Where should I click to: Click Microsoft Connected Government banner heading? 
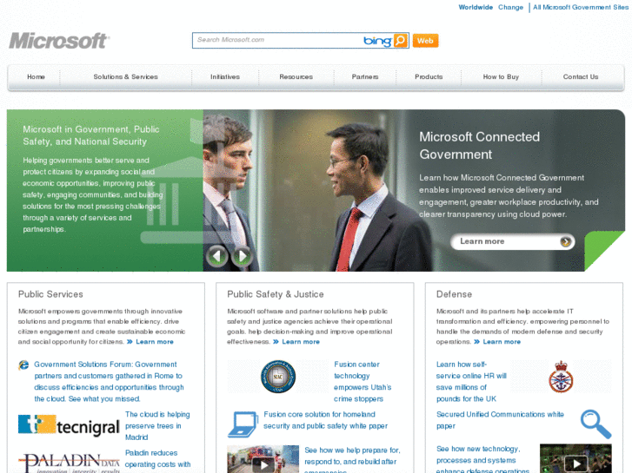pos(479,146)
